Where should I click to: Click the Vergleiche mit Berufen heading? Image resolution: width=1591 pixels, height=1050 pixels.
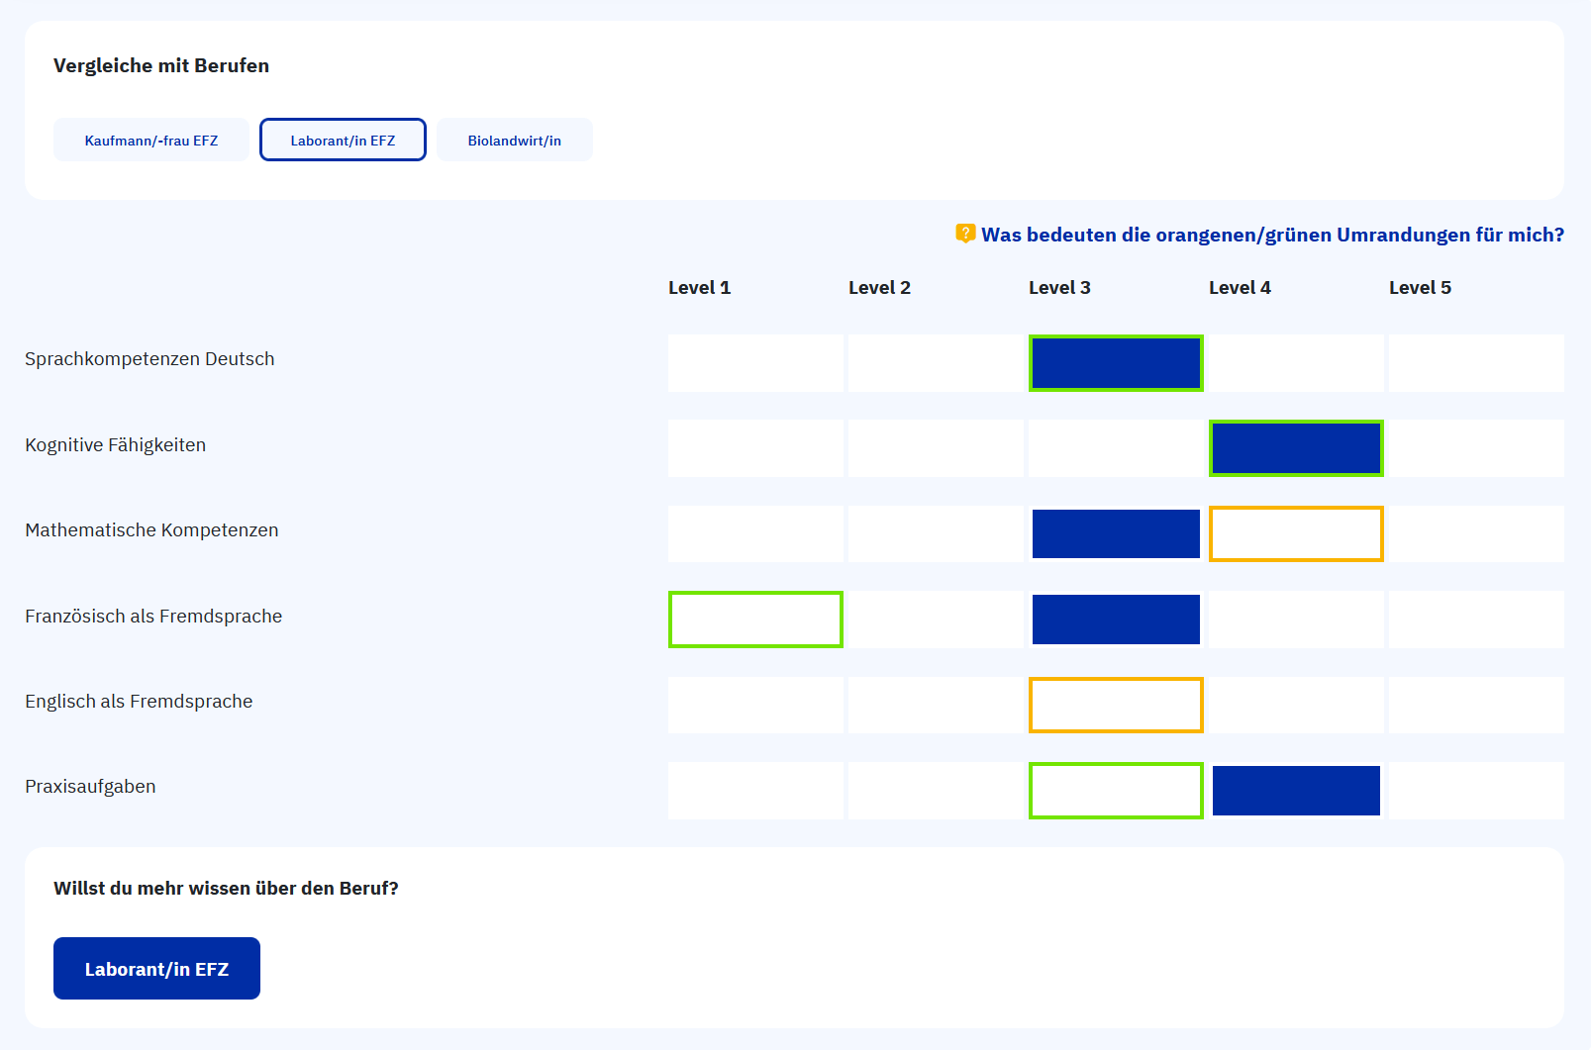tap(161, 65)
